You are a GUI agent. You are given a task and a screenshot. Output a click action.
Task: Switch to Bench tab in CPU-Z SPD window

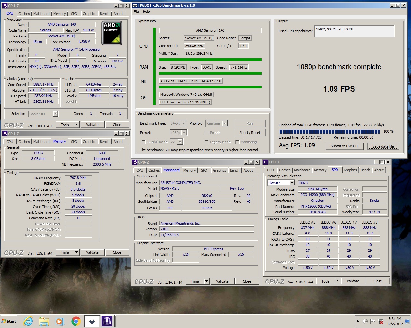point(365,170)
